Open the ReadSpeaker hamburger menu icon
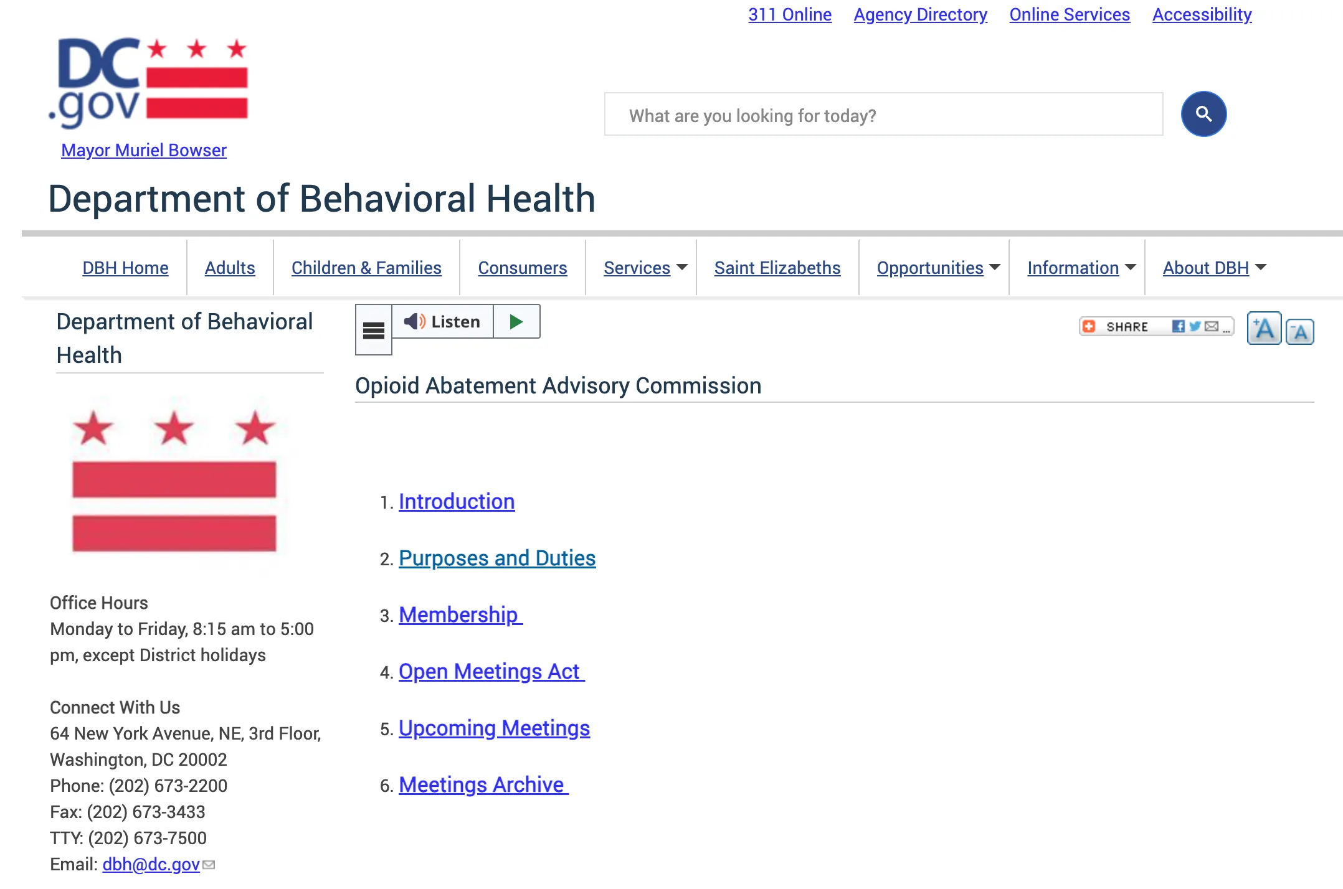1343x889 pixels. pos(373,330)
